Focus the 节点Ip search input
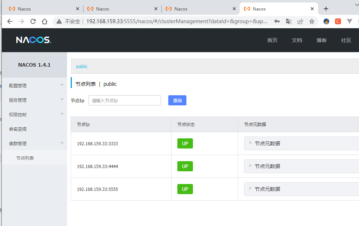Screen dimensions: 359x226 (x=125, y=100)
